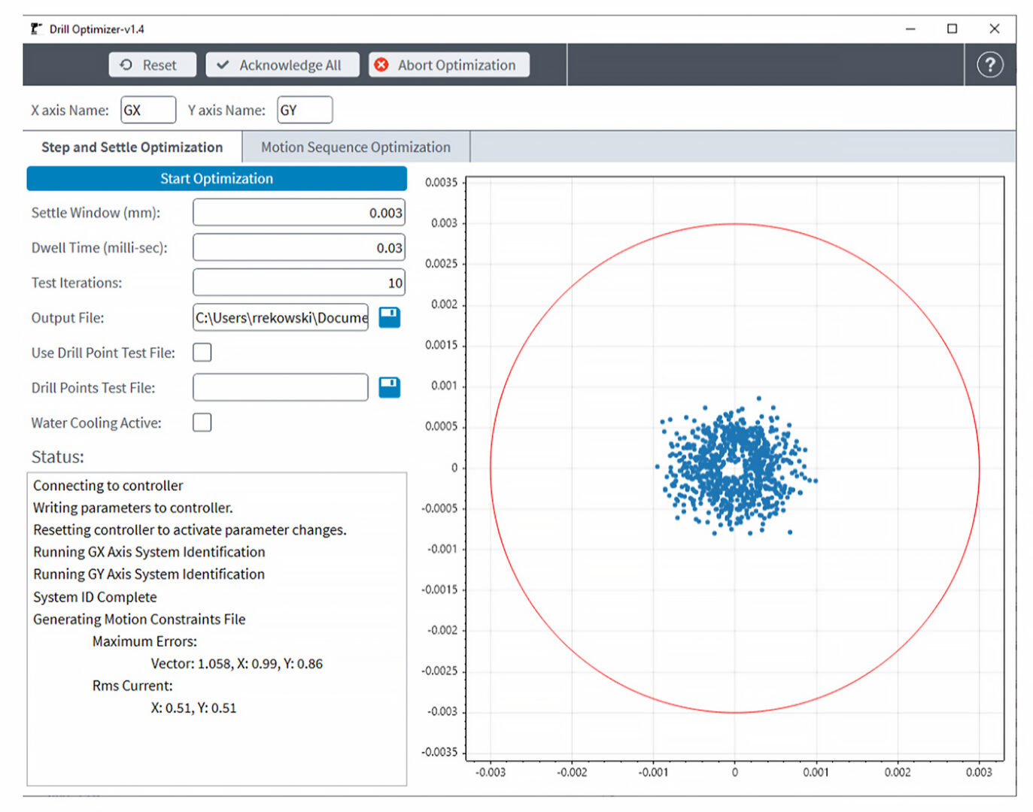Click the Abort Optimization button
This screenshot has width=1033, height=812.
point(449,65)
